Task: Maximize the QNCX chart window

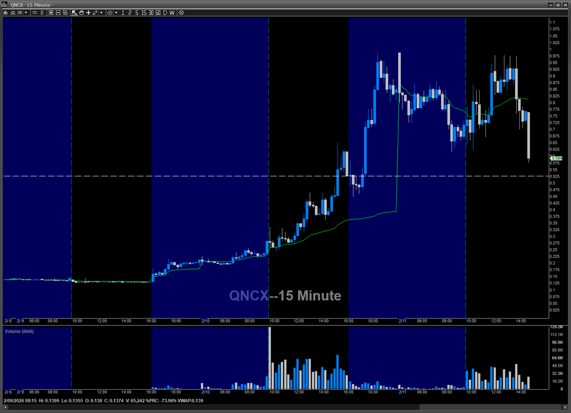Action: [x=558, y=4]
